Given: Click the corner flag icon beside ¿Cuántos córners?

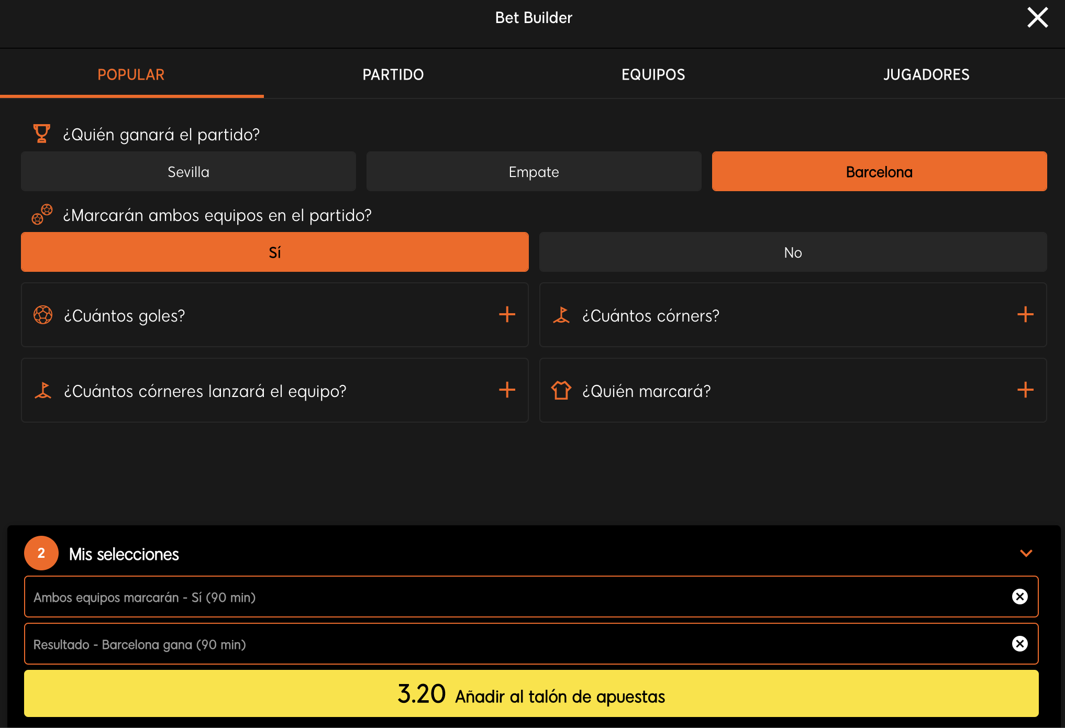Looking at the screenshot, I should coord(561,315).
